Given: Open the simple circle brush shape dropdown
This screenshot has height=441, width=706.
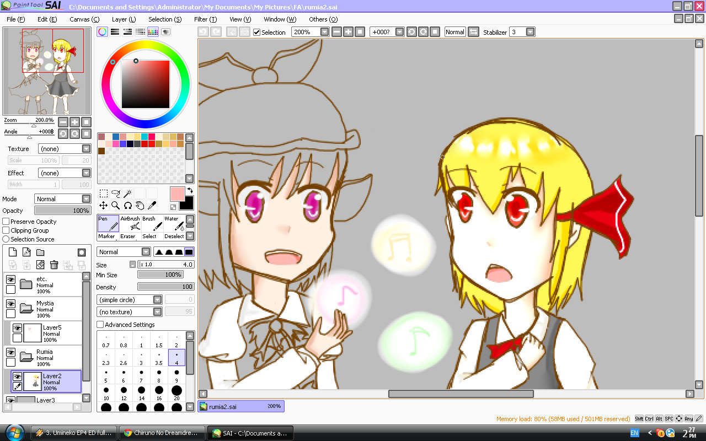Looking at the screenshot, I should click(130, 300).
